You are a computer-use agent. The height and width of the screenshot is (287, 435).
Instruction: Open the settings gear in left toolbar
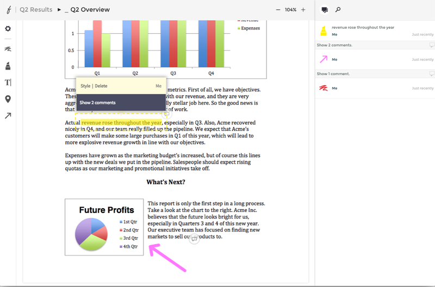pos(8,29)
